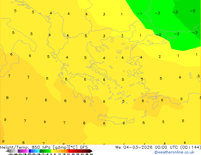Click the -0 temperature value on the map

click(159, 35)
